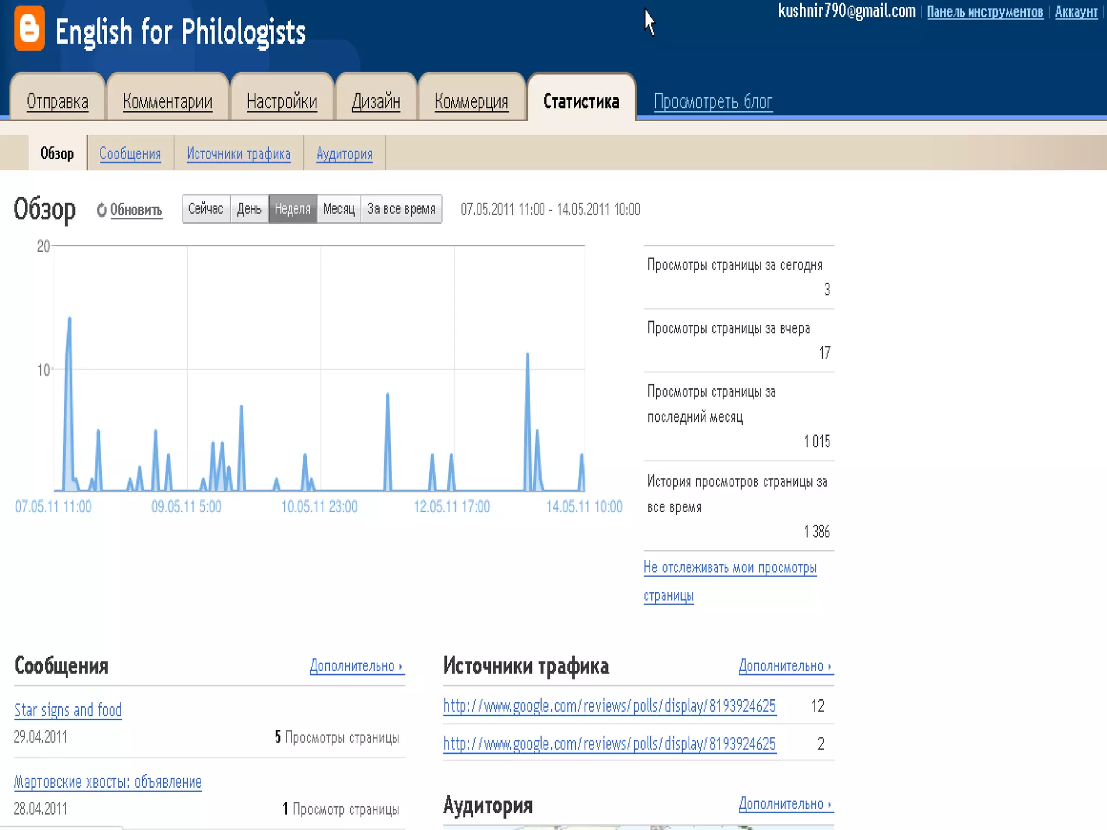This screenshot has width=1107, height=830.
Task: Click the refresh icon next to Обновить
Action: click(101, 210)
